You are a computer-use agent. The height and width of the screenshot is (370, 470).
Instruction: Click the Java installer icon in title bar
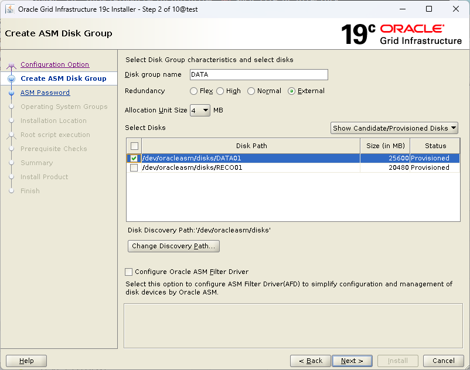[x=9, y=9]
